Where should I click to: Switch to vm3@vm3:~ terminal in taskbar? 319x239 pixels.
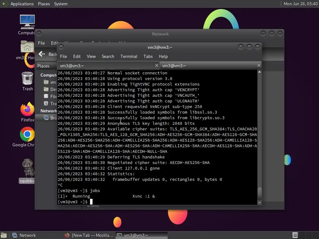[x=142, y=235]
